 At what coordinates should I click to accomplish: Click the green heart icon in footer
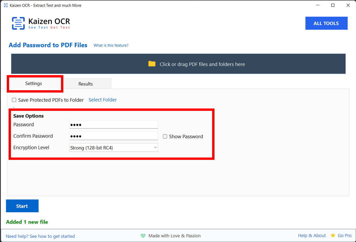click(143, 236)
